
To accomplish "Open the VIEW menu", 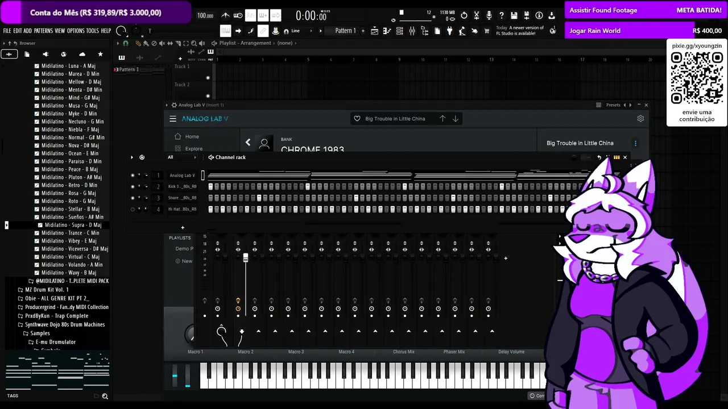I will click(60, 31).
